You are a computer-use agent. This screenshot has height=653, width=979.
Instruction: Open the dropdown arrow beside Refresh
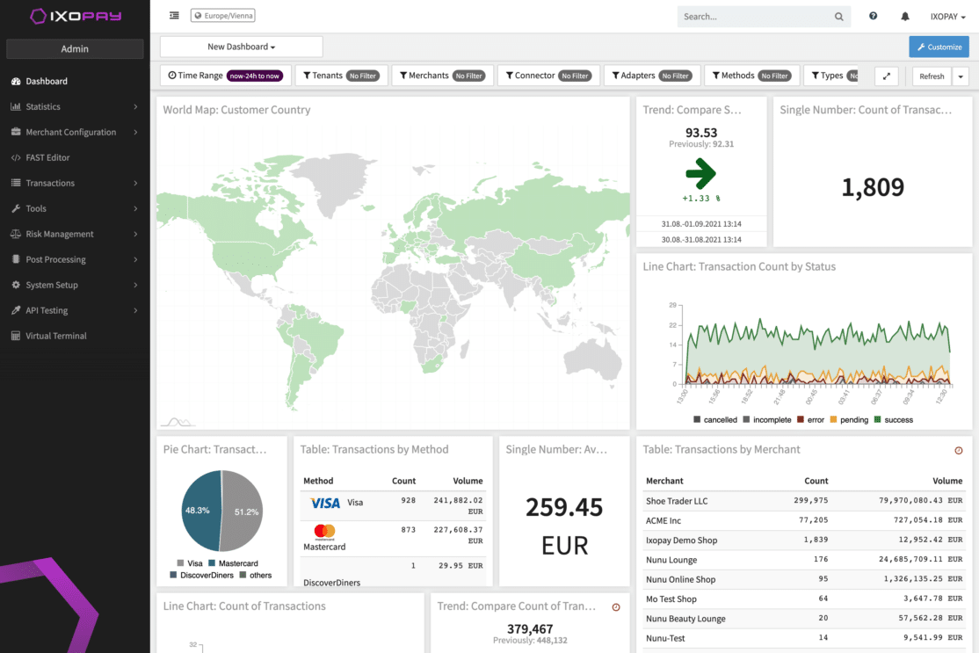(960, 76)
